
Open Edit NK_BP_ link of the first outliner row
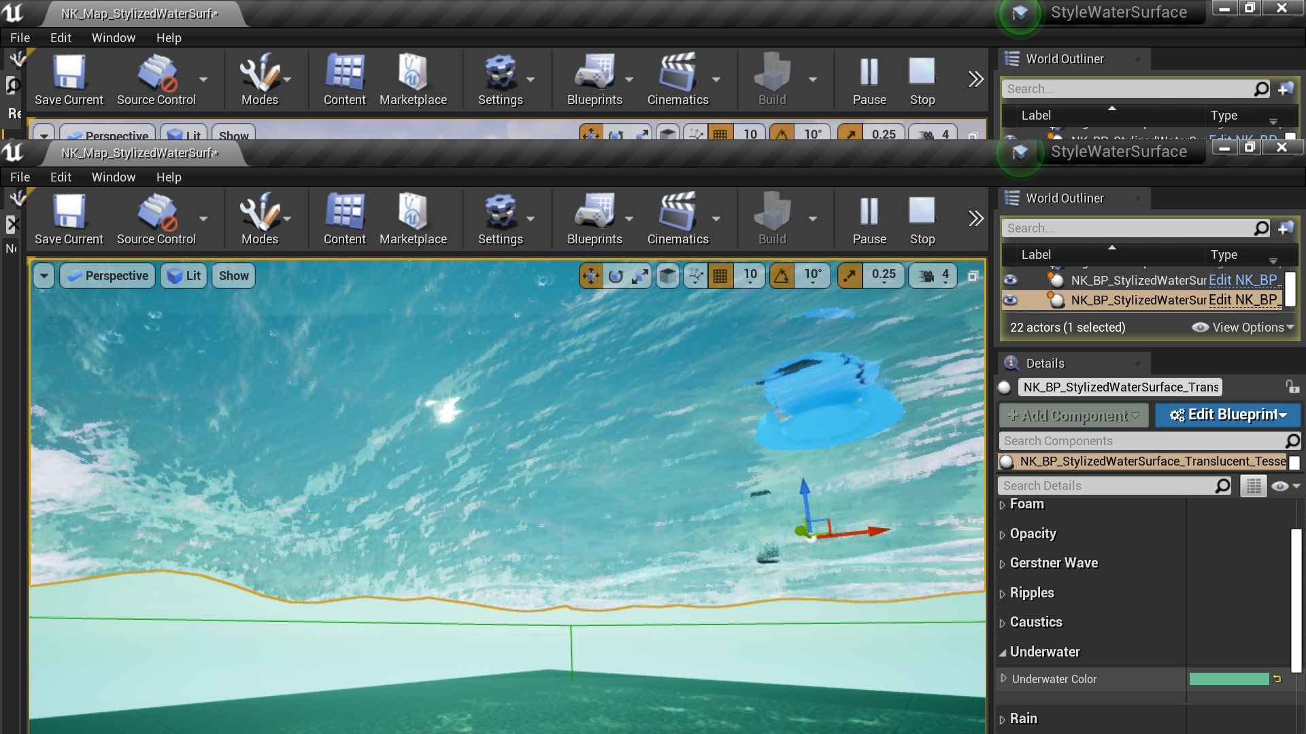pyautogui.click(x=1245, y=280)
